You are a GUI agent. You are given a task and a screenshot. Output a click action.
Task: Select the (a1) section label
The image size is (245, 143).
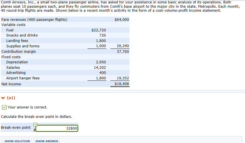(11, 98)
